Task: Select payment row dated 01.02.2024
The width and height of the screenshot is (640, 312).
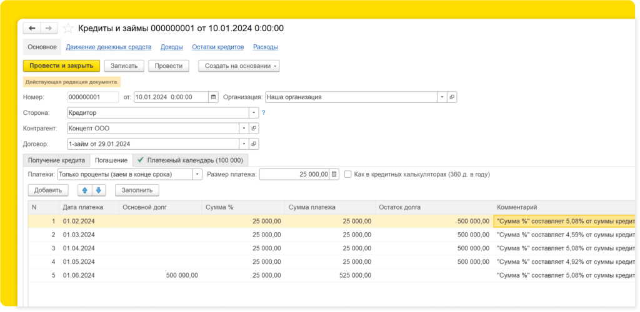Action: (x=332, y=221)
